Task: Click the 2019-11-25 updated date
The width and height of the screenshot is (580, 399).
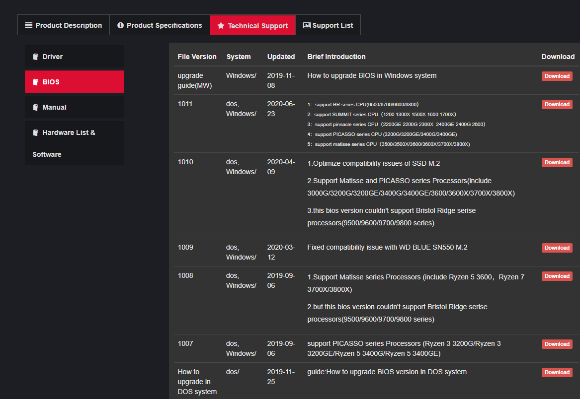Action: [281, 377]
